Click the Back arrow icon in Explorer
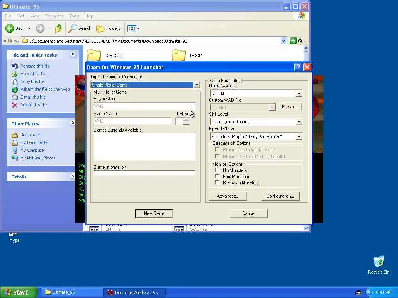The image size is (398, 298). [10, 28]
